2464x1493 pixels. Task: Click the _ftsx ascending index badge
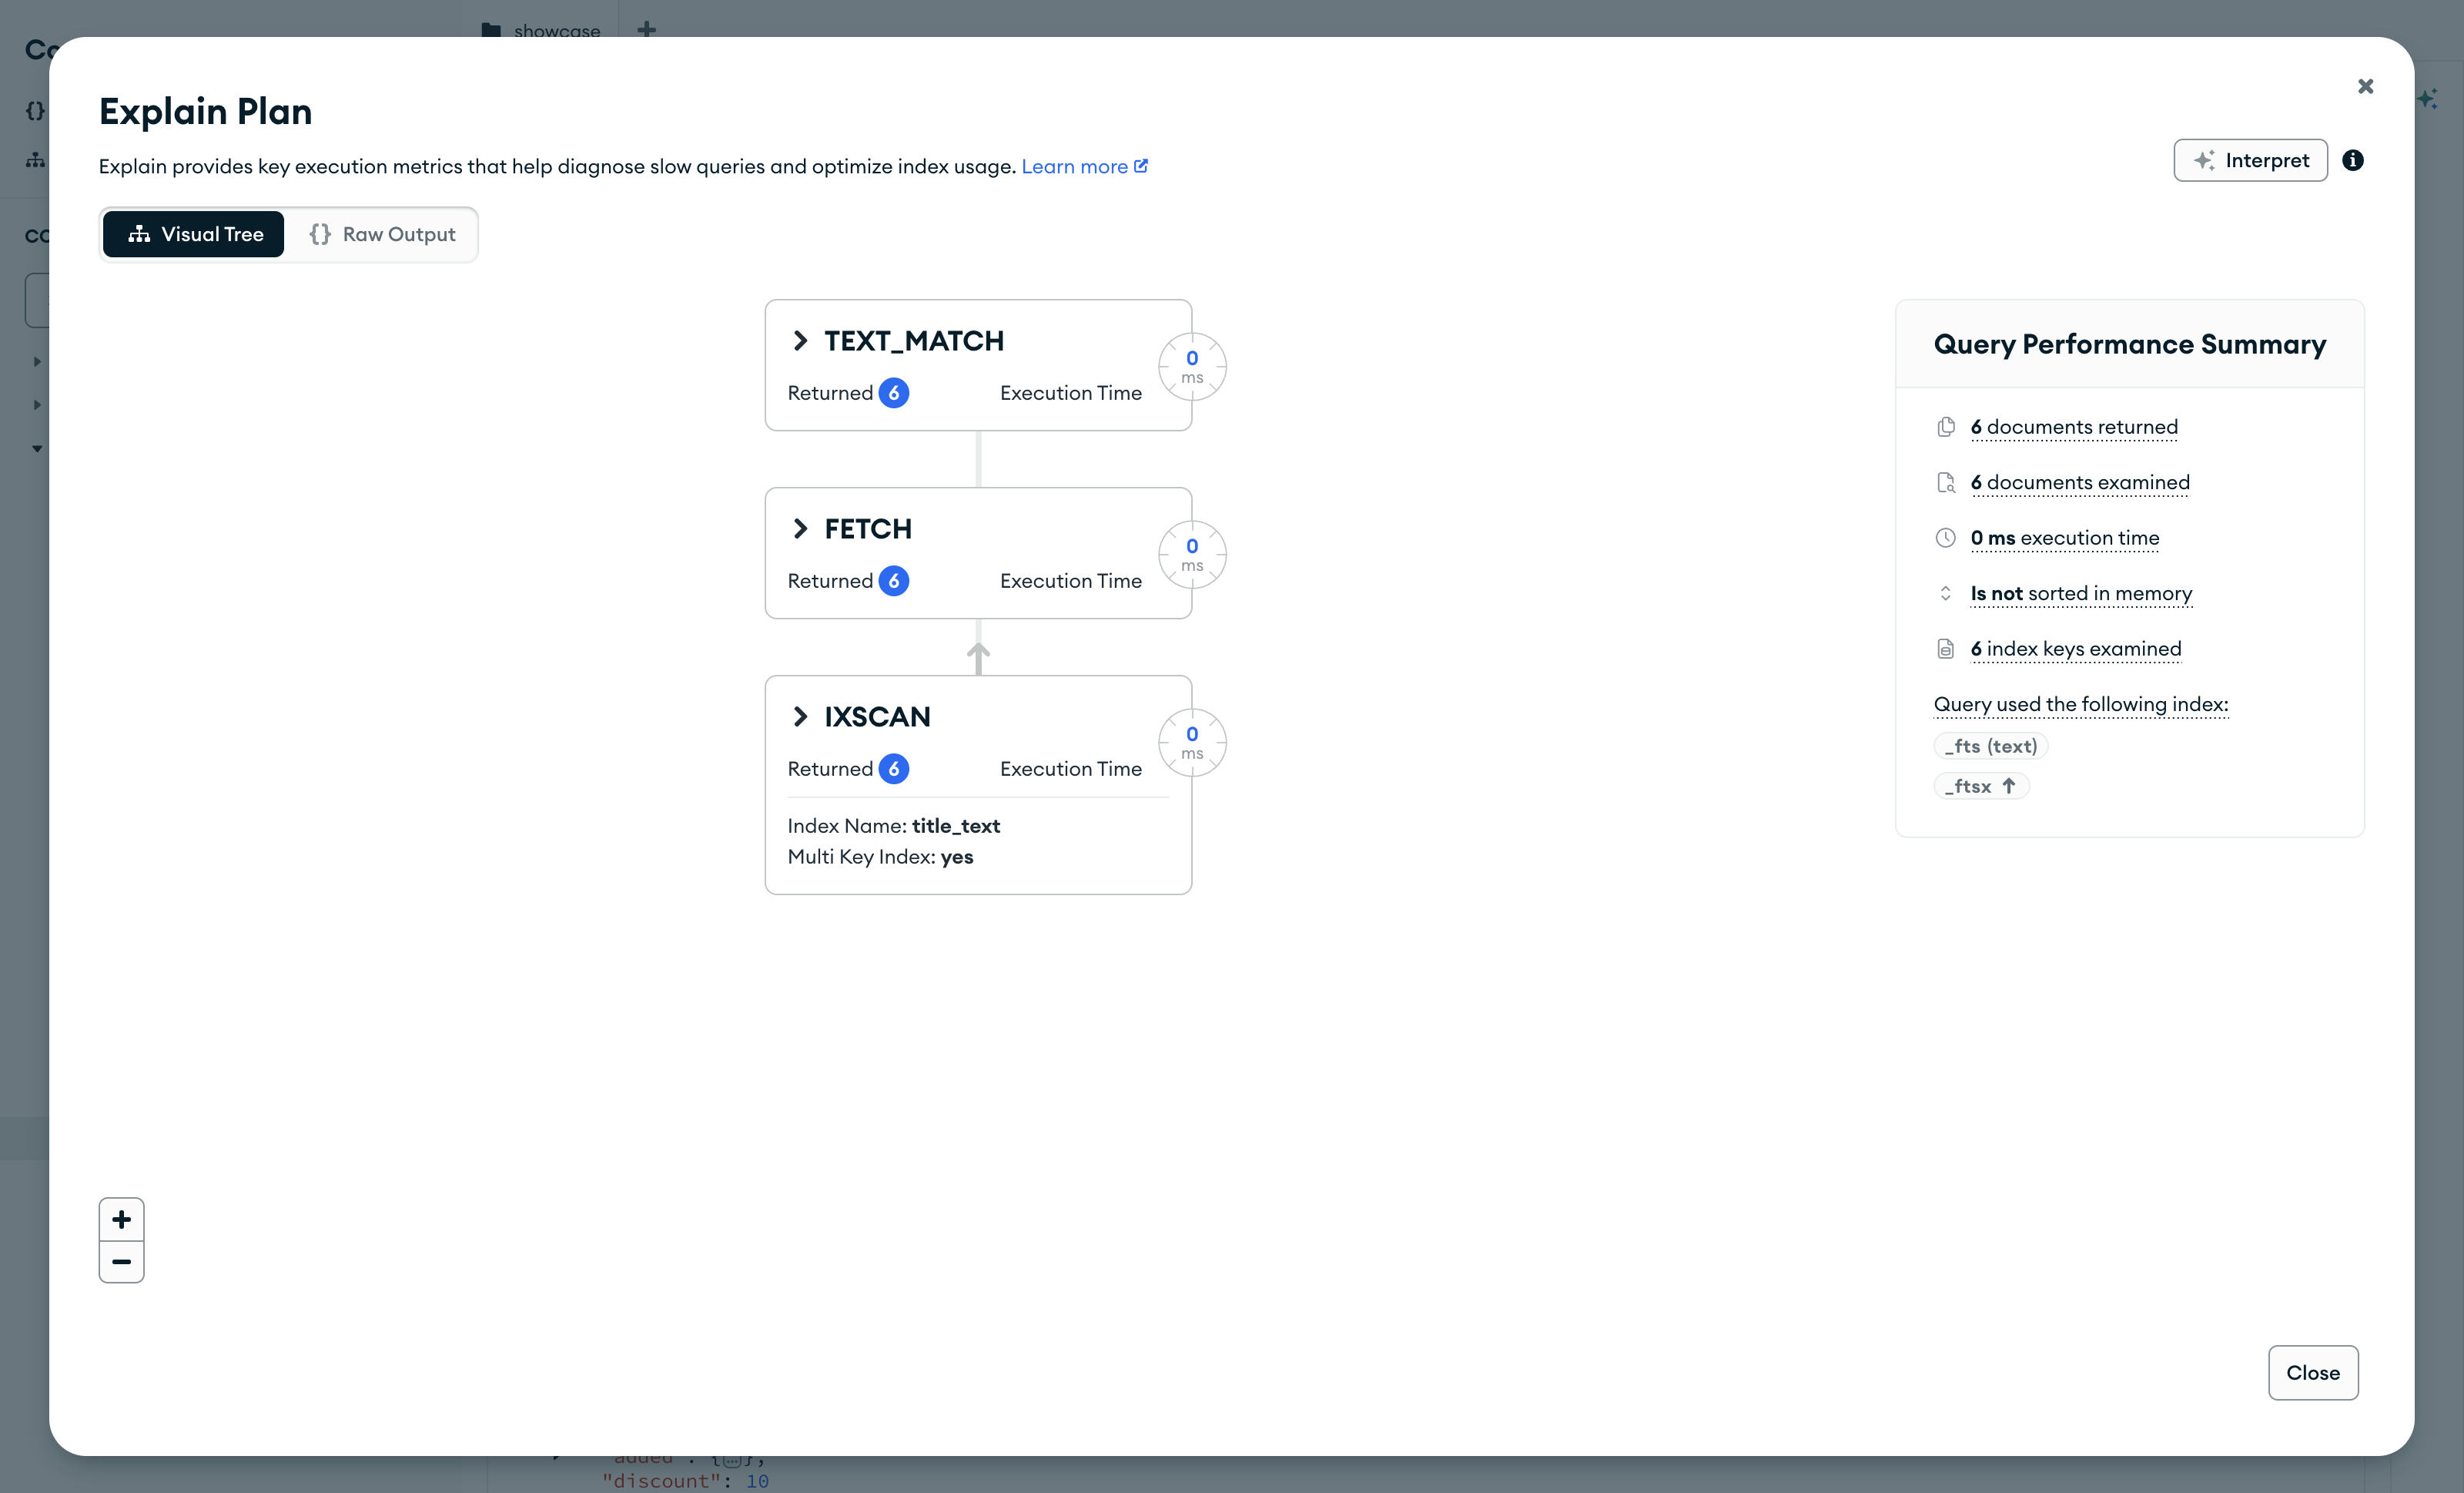tap(1981, 787)
